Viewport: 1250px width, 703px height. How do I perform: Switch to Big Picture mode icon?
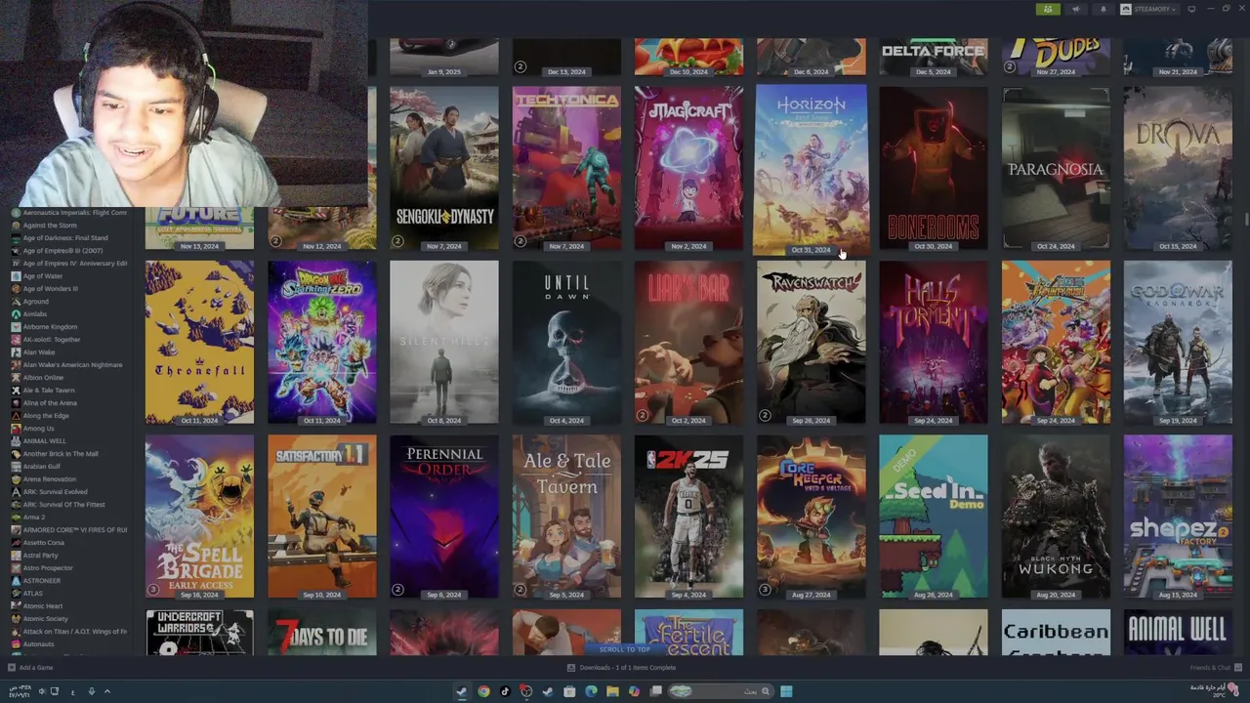[1191, 9]
